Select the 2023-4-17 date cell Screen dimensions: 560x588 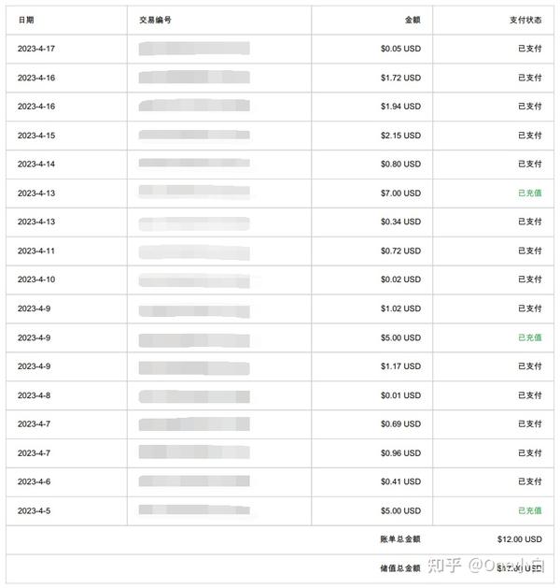coord(36,49)
